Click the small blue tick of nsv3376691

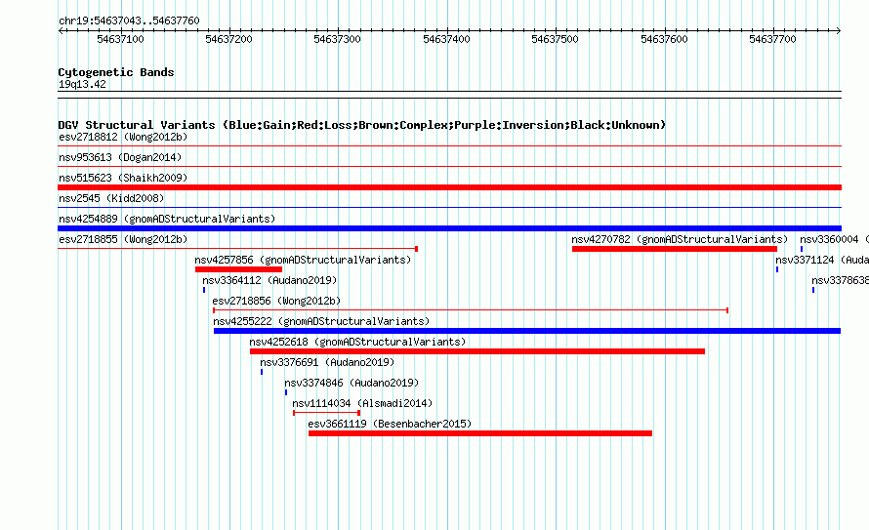pos(262,372)
